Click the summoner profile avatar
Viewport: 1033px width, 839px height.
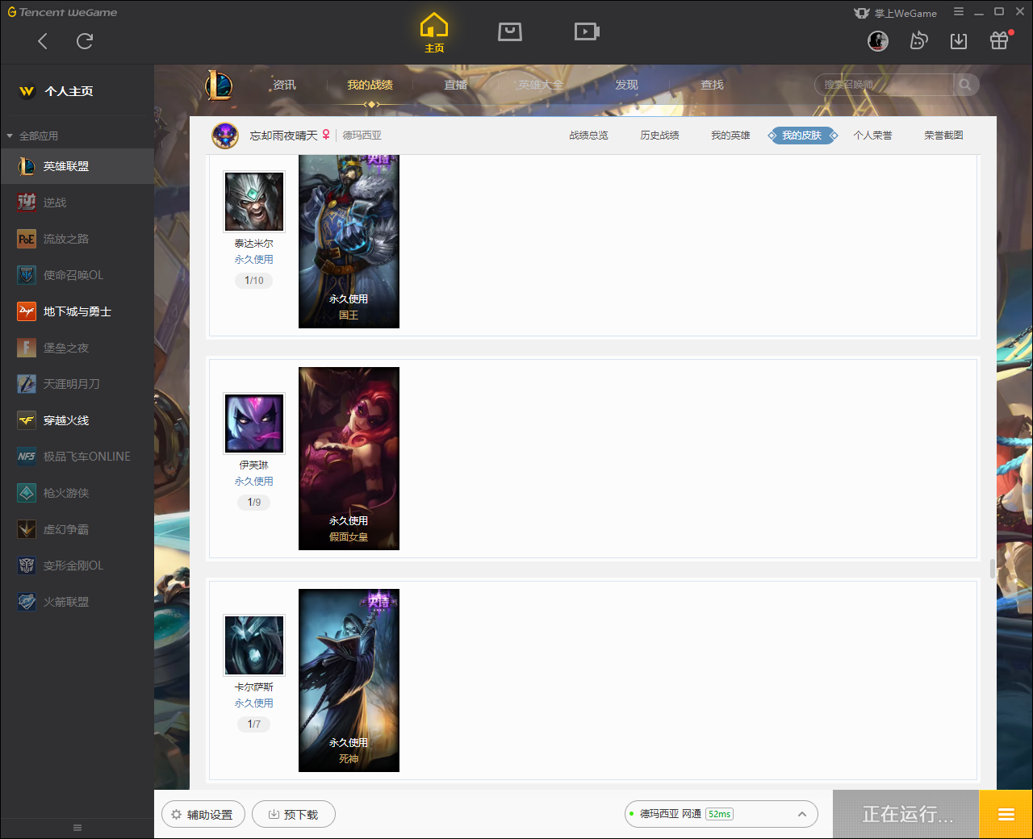click(x=225, y=136)
